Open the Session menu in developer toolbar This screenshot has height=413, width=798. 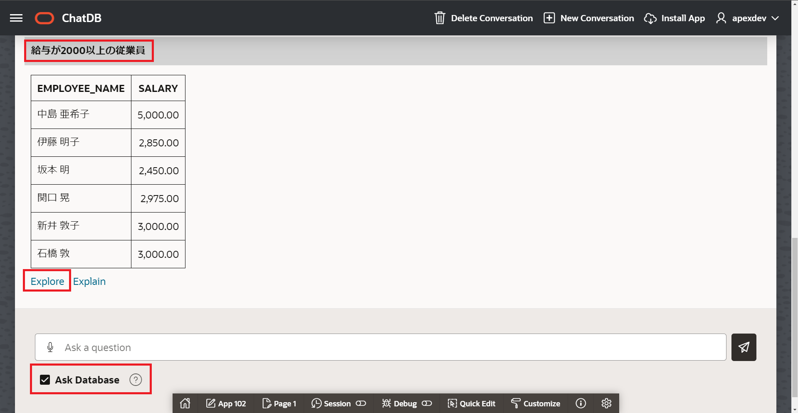[x=331, y=403]
